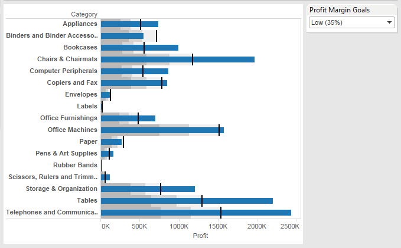
Task: Click the Envelopes category label
Action: [81, 94]
